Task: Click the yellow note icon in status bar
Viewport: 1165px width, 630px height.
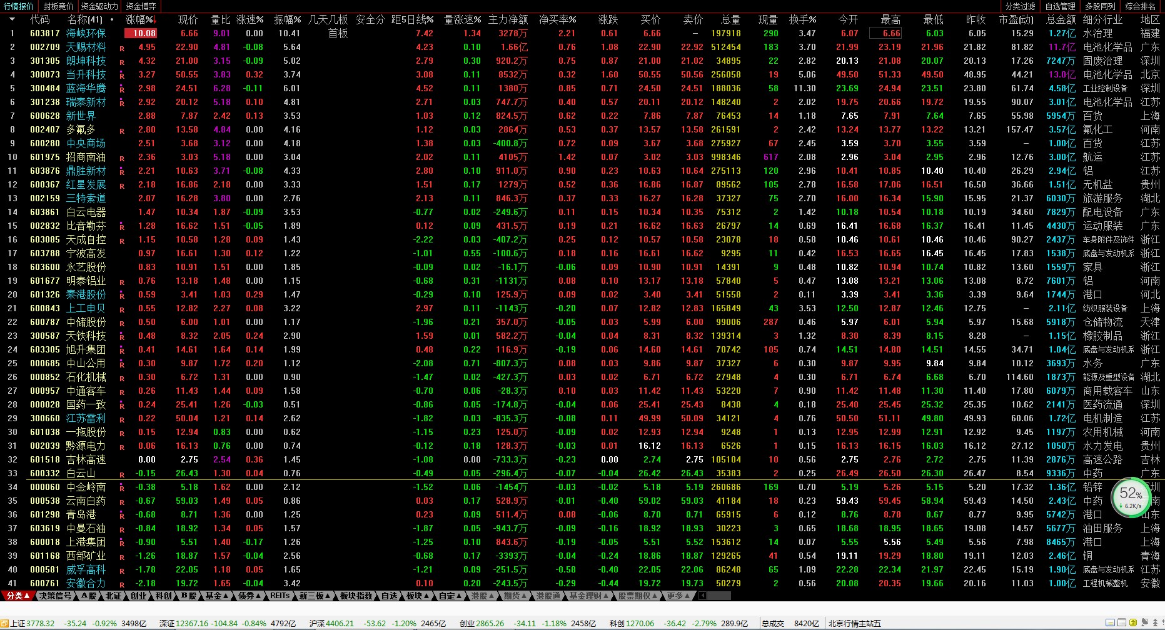Action: [1110, 622]
